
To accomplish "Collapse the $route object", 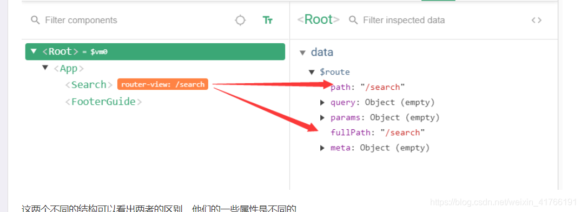I will pyautogui.click(x=312, y=72).
